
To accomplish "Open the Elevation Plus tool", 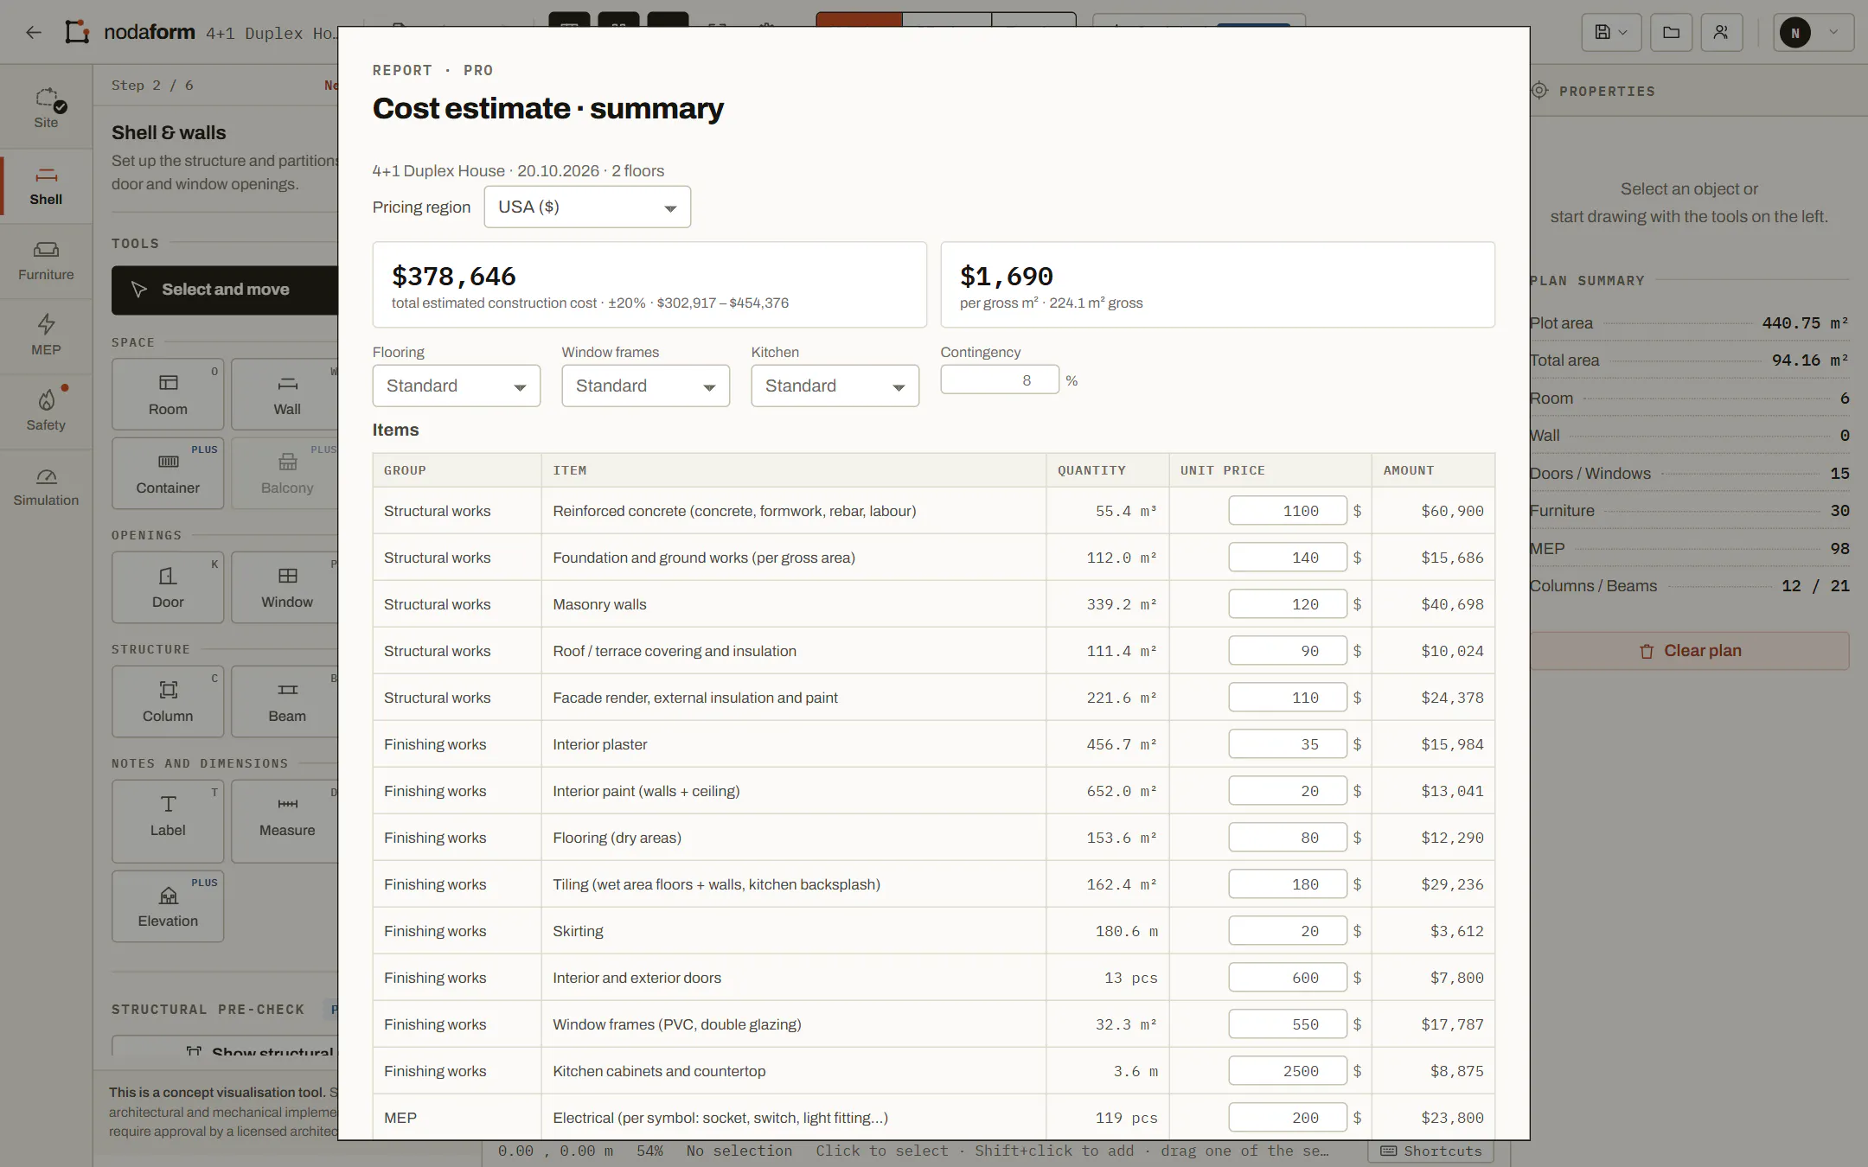I will (168, 906).
